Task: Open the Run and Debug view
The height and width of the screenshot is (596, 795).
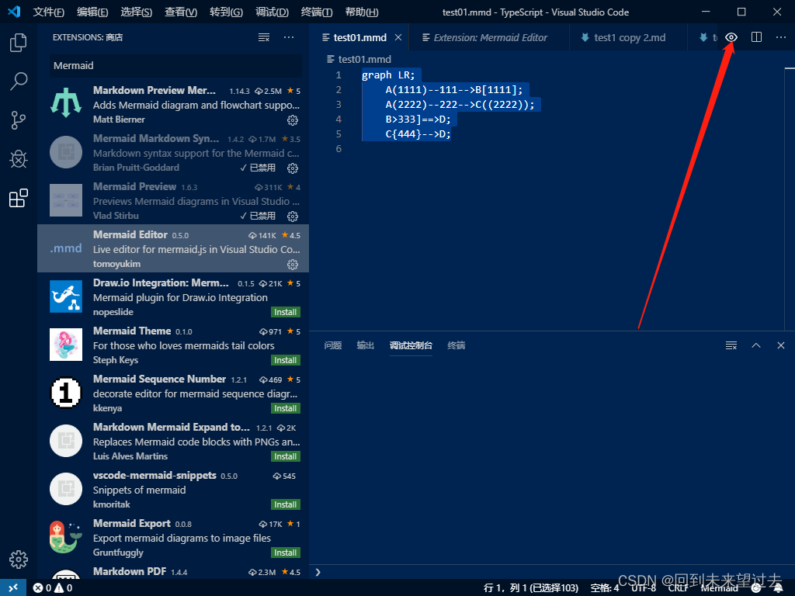Action: [x=18, y=159]
